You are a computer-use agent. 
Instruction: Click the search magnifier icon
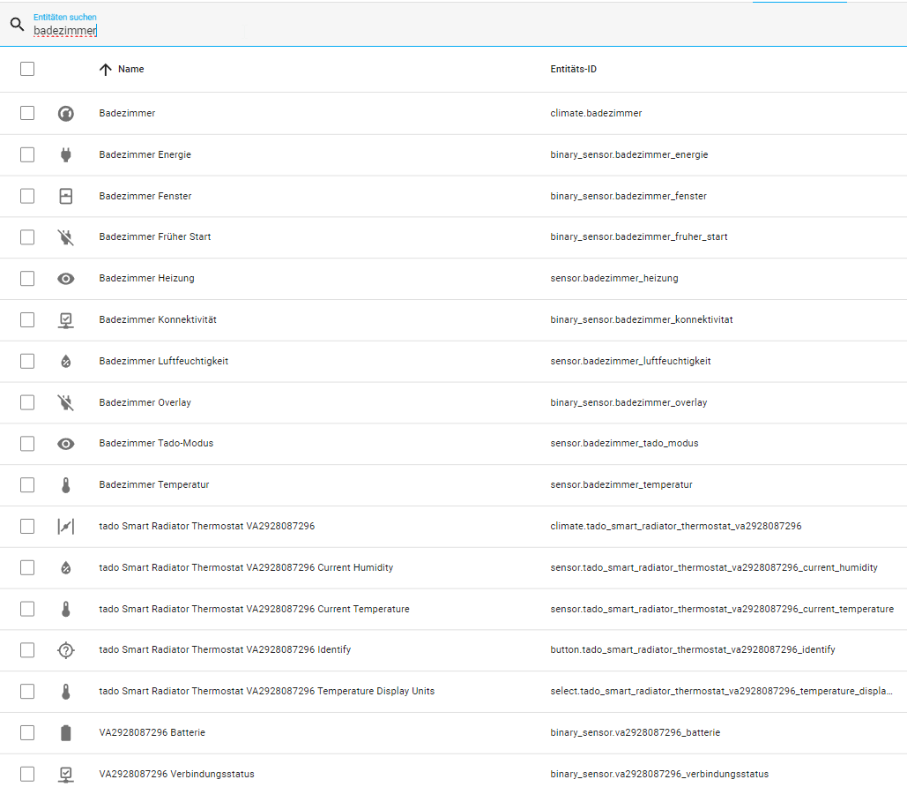tap(18, 25)
